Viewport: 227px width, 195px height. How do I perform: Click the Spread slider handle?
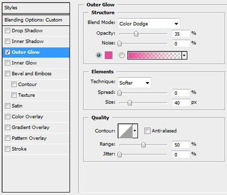point(120,93)
